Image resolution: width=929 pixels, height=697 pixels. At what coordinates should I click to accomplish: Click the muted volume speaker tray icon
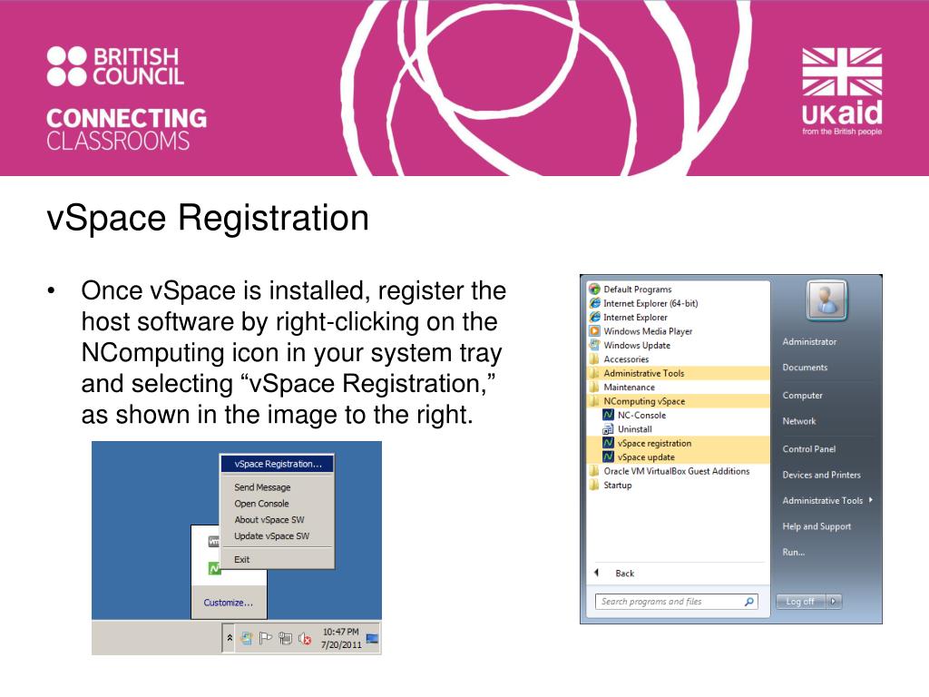pyautogui.click(x=305, y=638)
